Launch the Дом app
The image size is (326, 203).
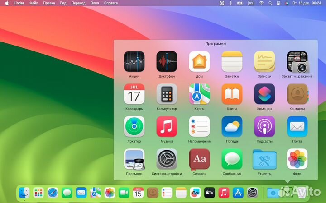pyautogui.click(x=199, y=61)
